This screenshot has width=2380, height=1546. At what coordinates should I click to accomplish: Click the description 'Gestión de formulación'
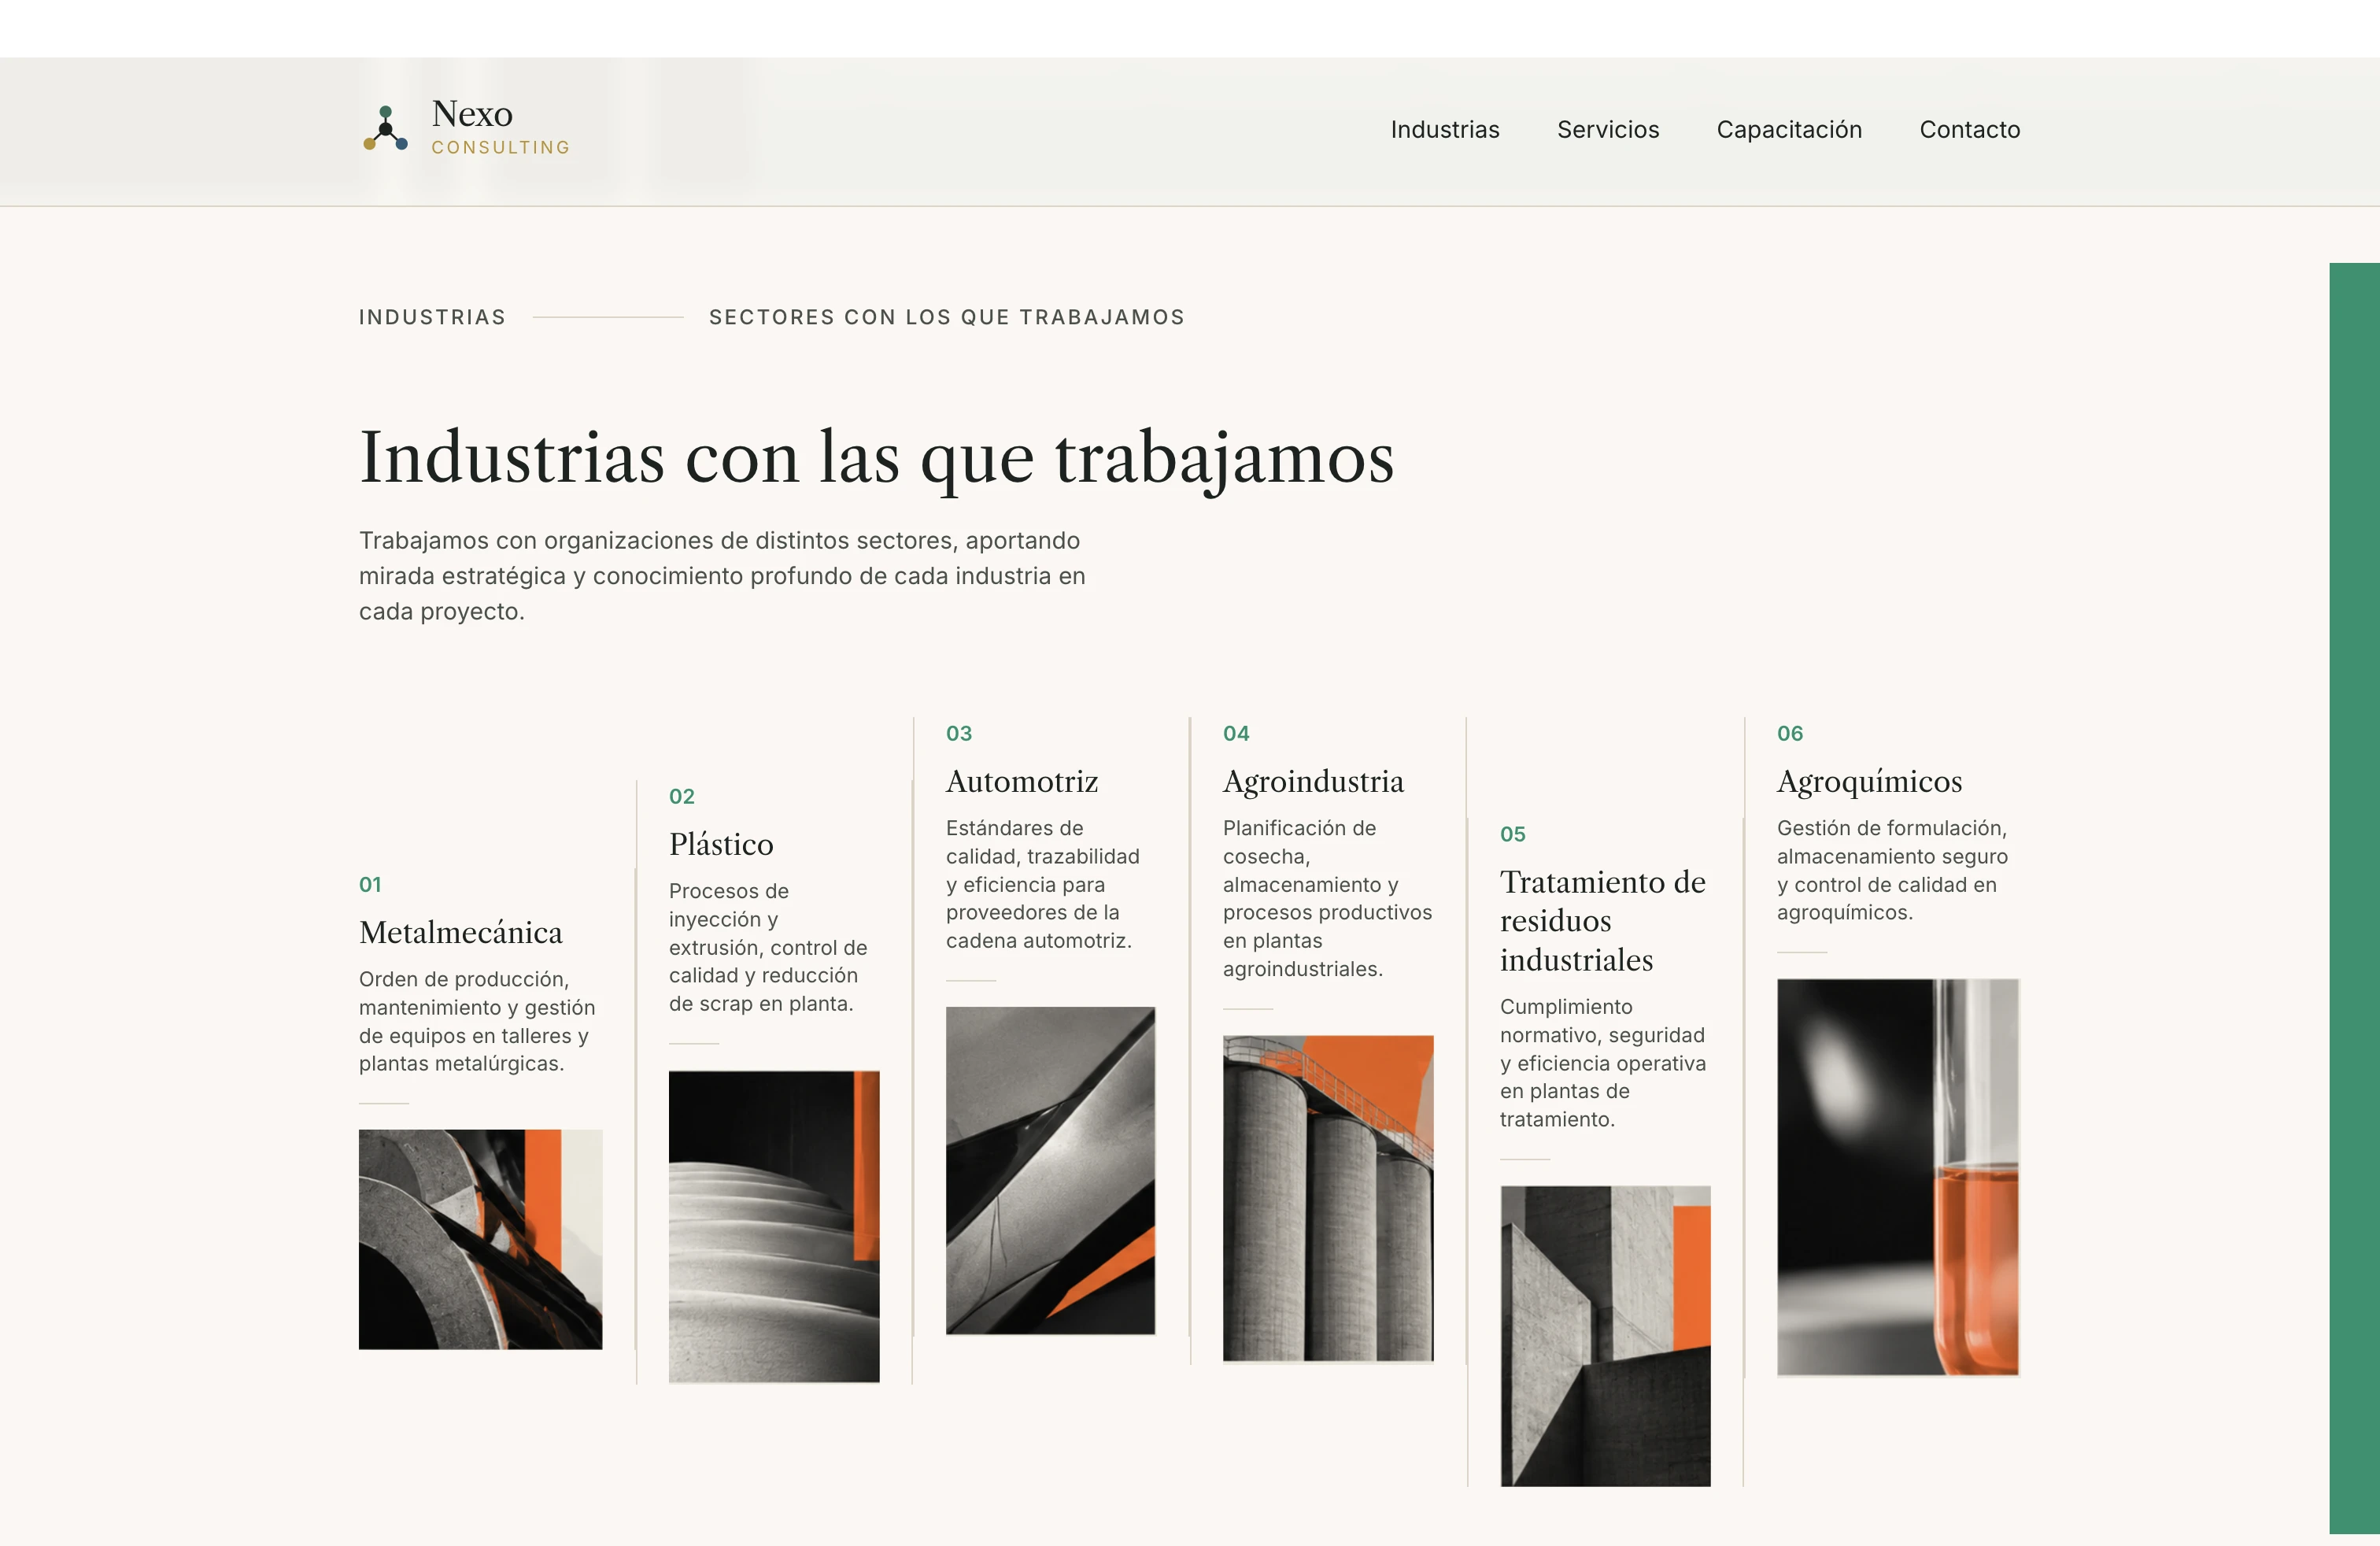[1892, 870]
